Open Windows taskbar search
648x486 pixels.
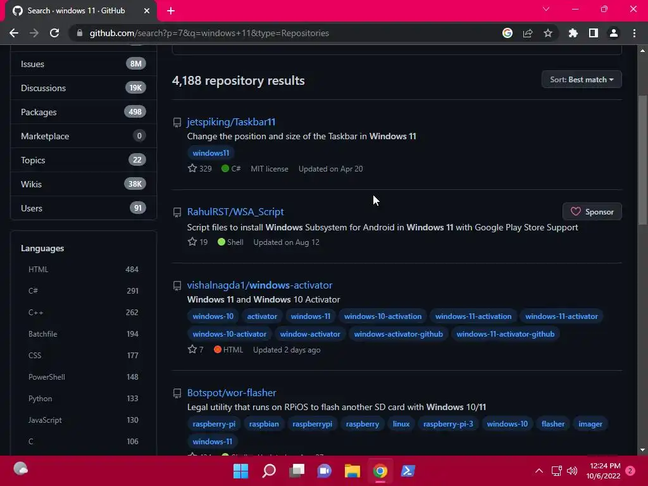[x=269, y=470]
